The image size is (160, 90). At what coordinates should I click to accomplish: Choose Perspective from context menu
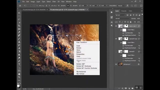[x=80, y=54]
